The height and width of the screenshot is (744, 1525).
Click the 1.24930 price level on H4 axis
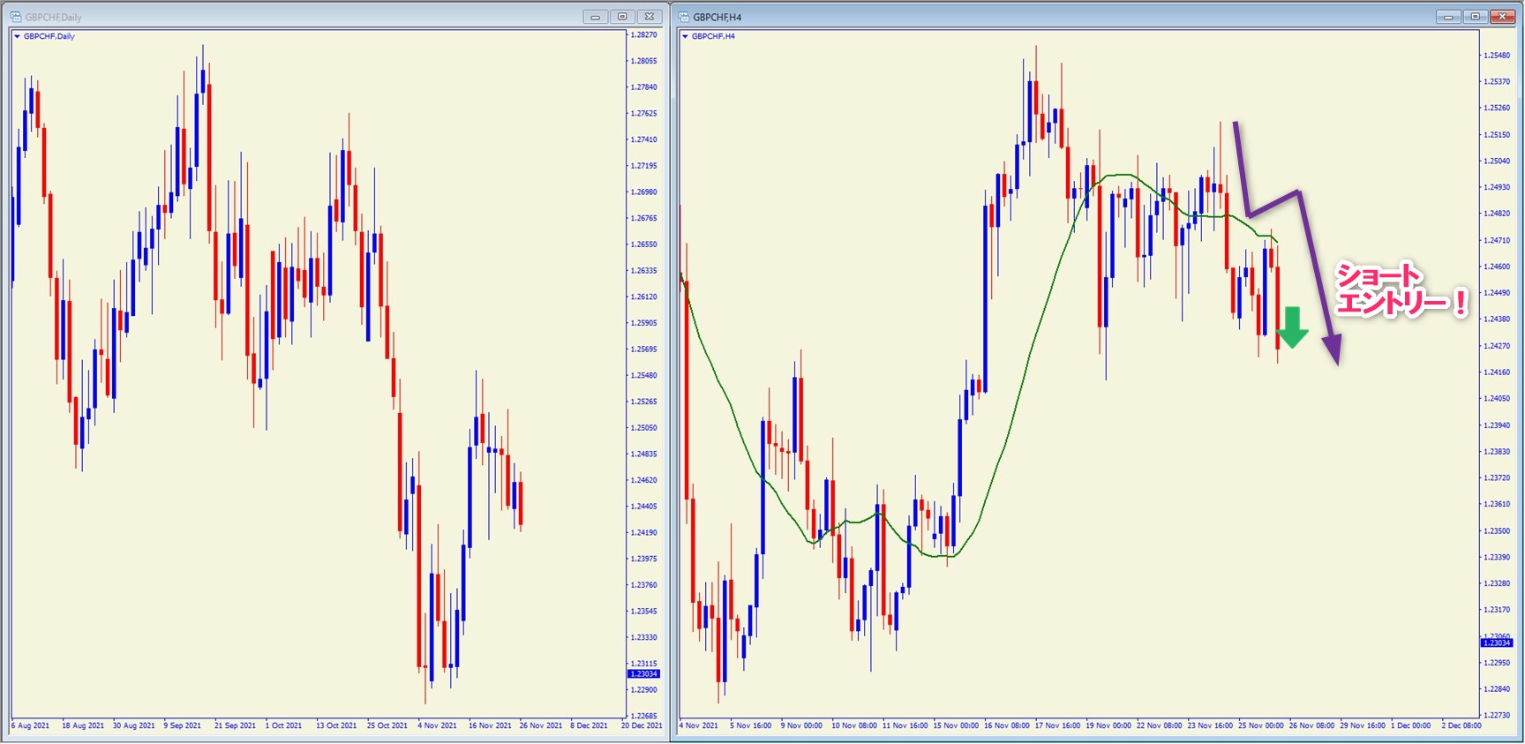point(1497,187)
